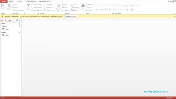
Task: Click the Enable Content button
Action: click(x=71, y=16)
